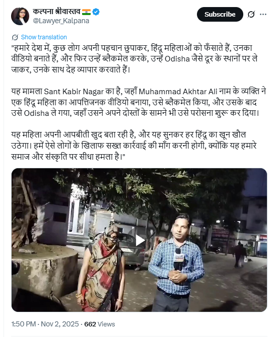Click the small Grok icon before Show translation
274x337 pixels.
15,37
